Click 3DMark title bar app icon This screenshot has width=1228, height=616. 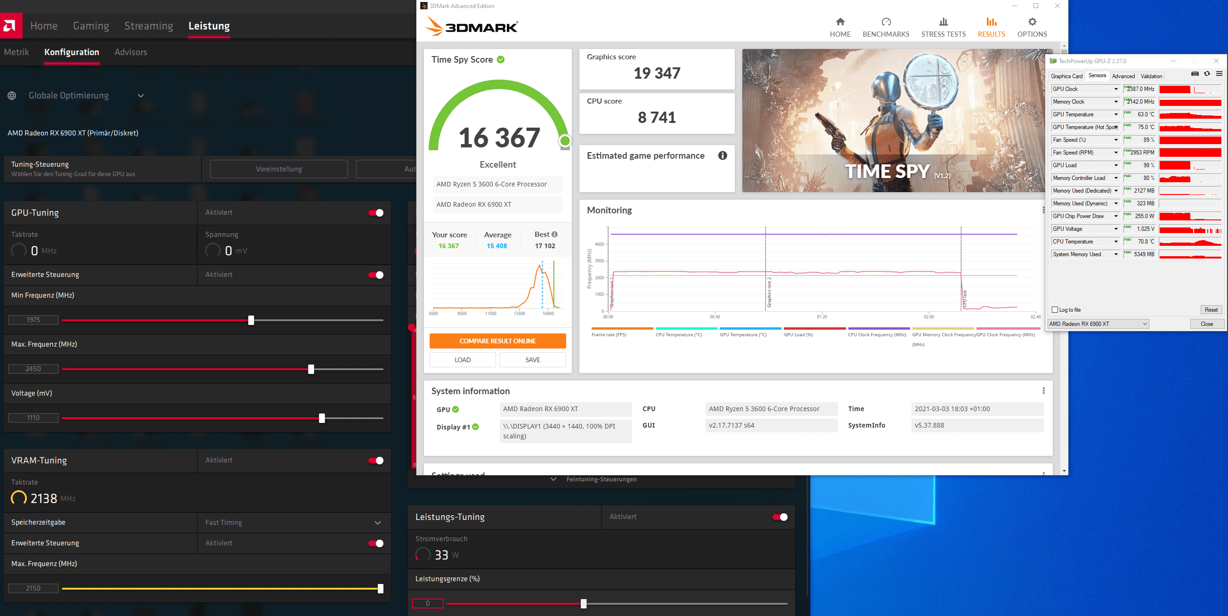tap(424, 6)
